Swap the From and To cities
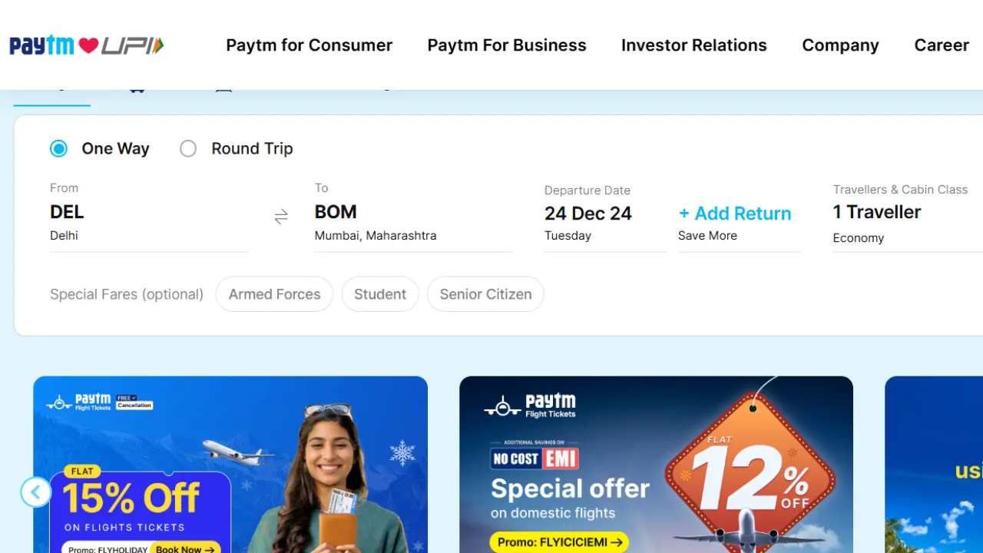983x553 pixels. click(281, 217)
